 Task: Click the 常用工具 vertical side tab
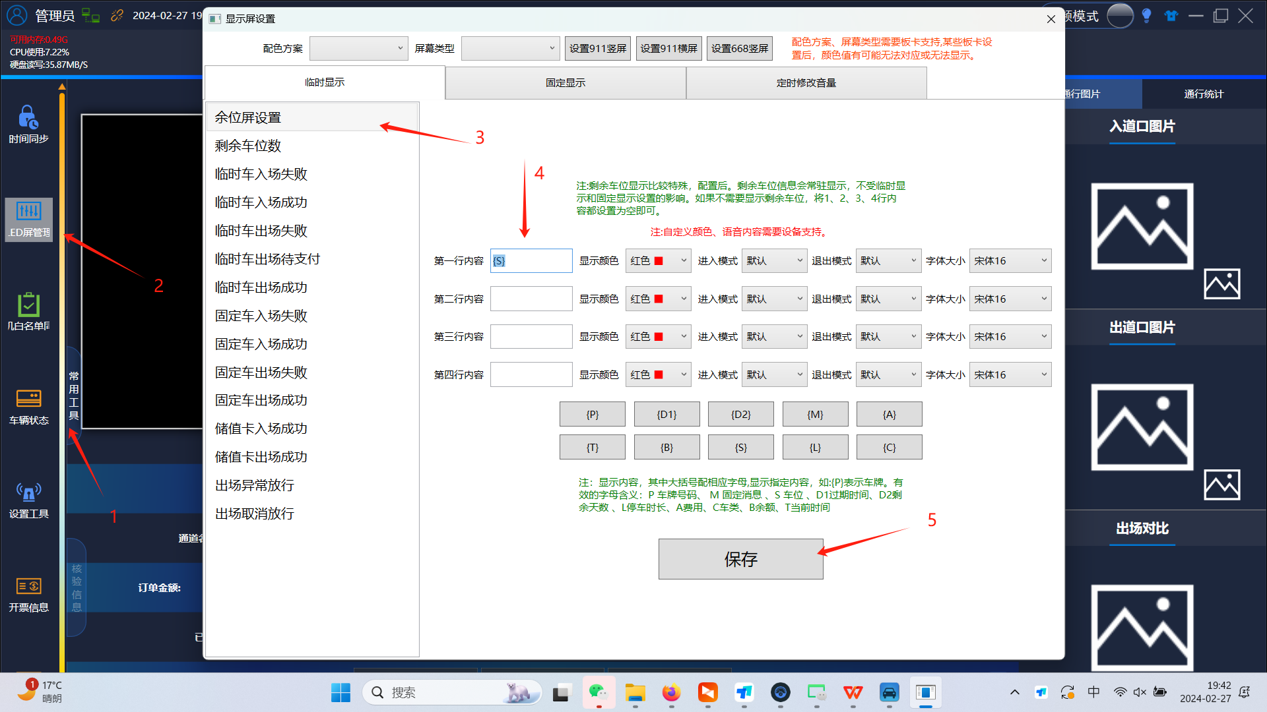[x=74, y=395]
